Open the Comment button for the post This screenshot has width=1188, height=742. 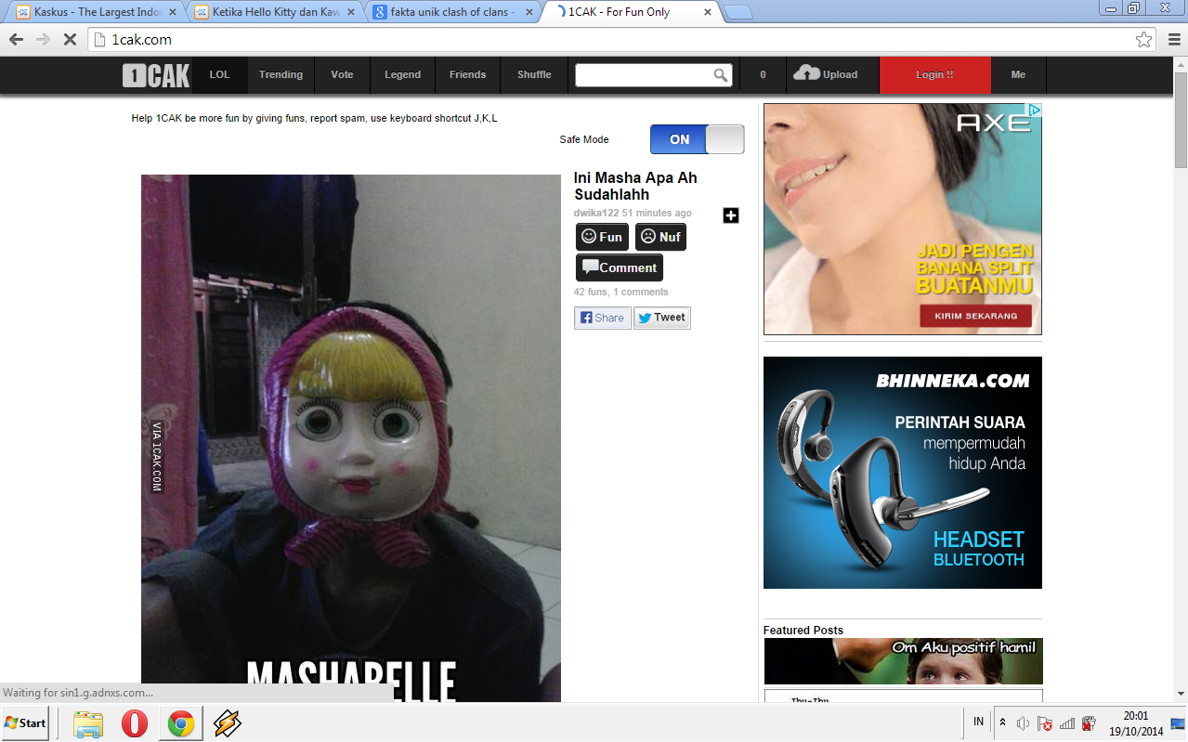point(620,267)
